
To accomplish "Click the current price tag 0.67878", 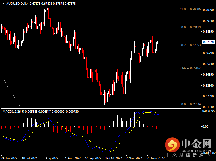I will [208, 42].
